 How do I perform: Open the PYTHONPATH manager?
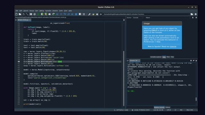93,14
